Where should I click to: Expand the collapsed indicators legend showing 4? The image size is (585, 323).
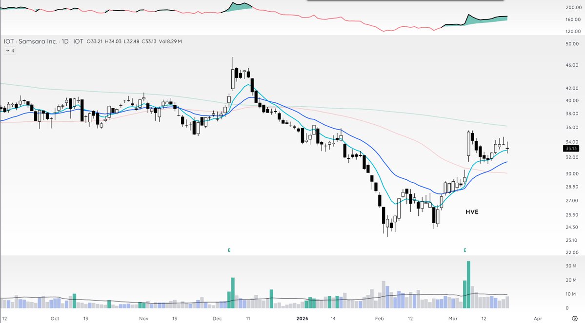(x=10, y=51)
